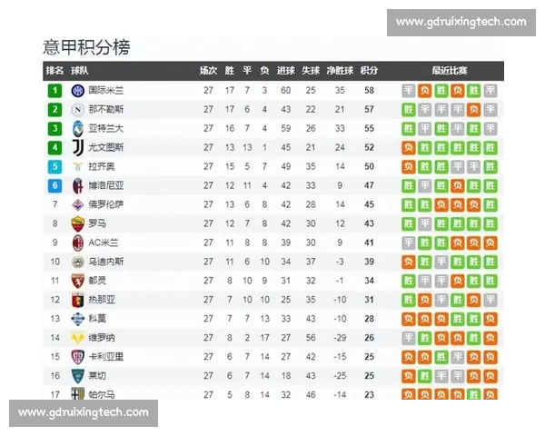Click the green rank 1 badge
Screen dimensions: 545x436
[54, 91]
